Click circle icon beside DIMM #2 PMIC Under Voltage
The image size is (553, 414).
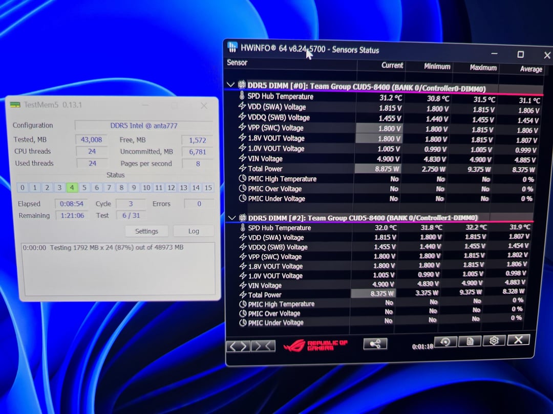click(243, 323)
